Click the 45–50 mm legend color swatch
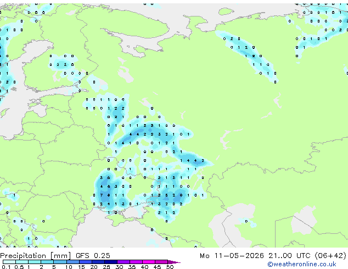Viewport: 348px width, 269px height. pyautogui.click(x=161, y=262)
